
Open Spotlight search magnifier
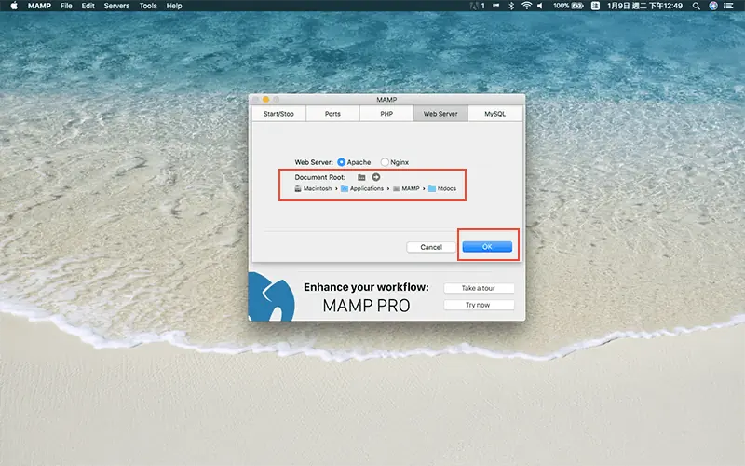pyautogui.click(x=696, y=6)
